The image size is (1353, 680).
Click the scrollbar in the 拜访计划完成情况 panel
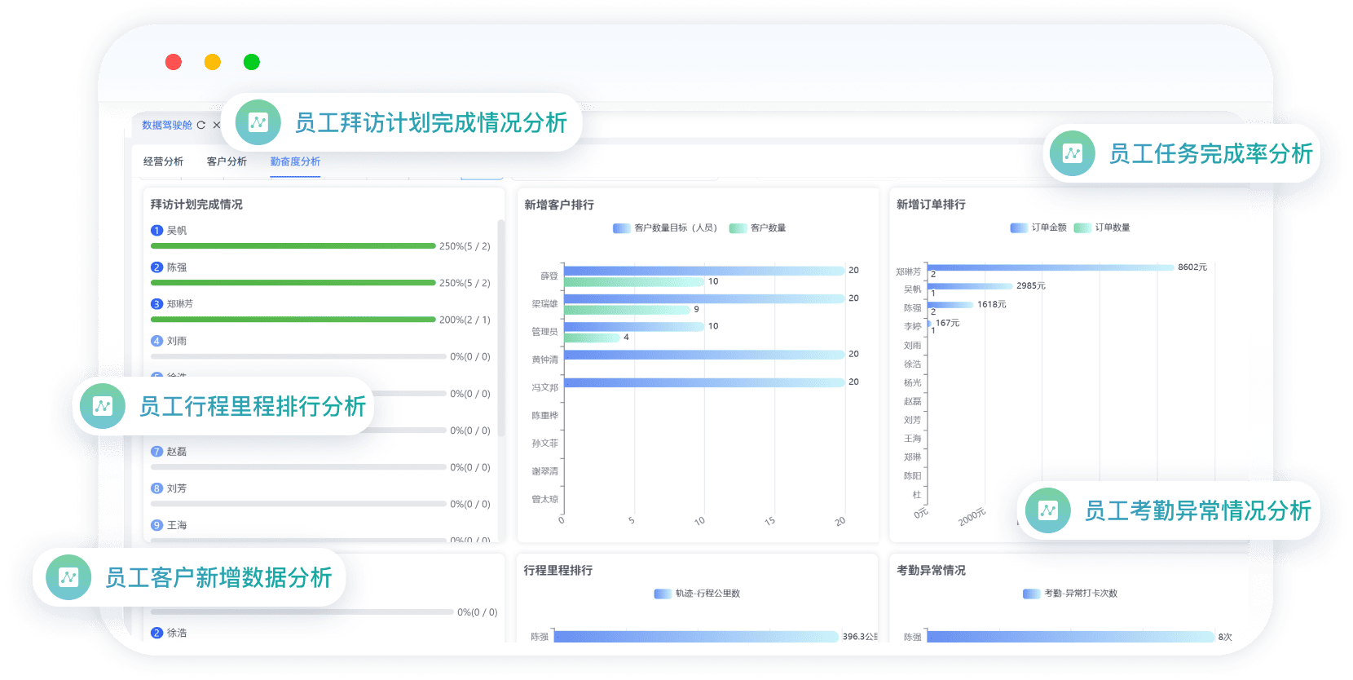tap(500, 326)
